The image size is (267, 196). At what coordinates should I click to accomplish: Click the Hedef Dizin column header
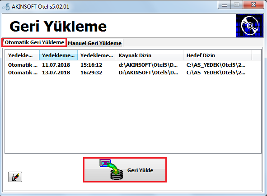click(218, 55)
